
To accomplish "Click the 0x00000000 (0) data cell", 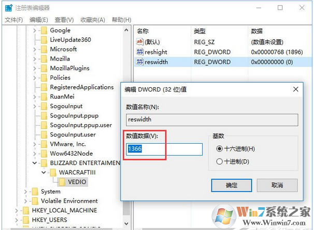I will (272, 62).
